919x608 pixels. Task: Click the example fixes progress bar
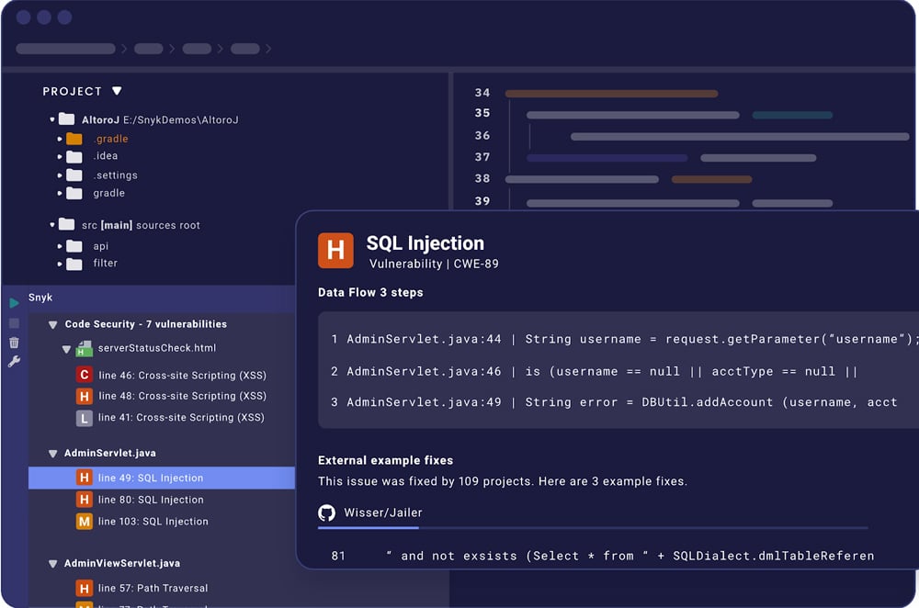click(592, 528)
